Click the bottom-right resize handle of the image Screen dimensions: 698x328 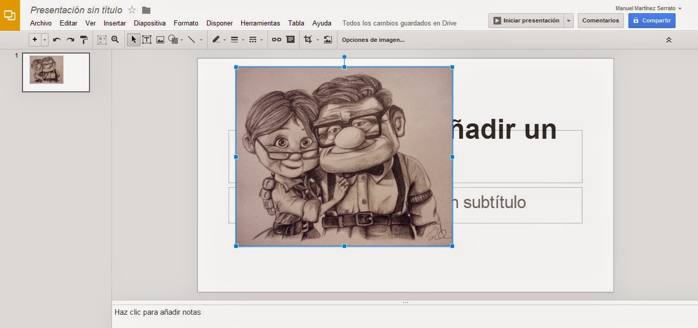(x=452, y=246)
